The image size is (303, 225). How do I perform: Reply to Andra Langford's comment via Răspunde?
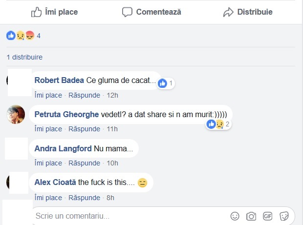click(84, 163)
